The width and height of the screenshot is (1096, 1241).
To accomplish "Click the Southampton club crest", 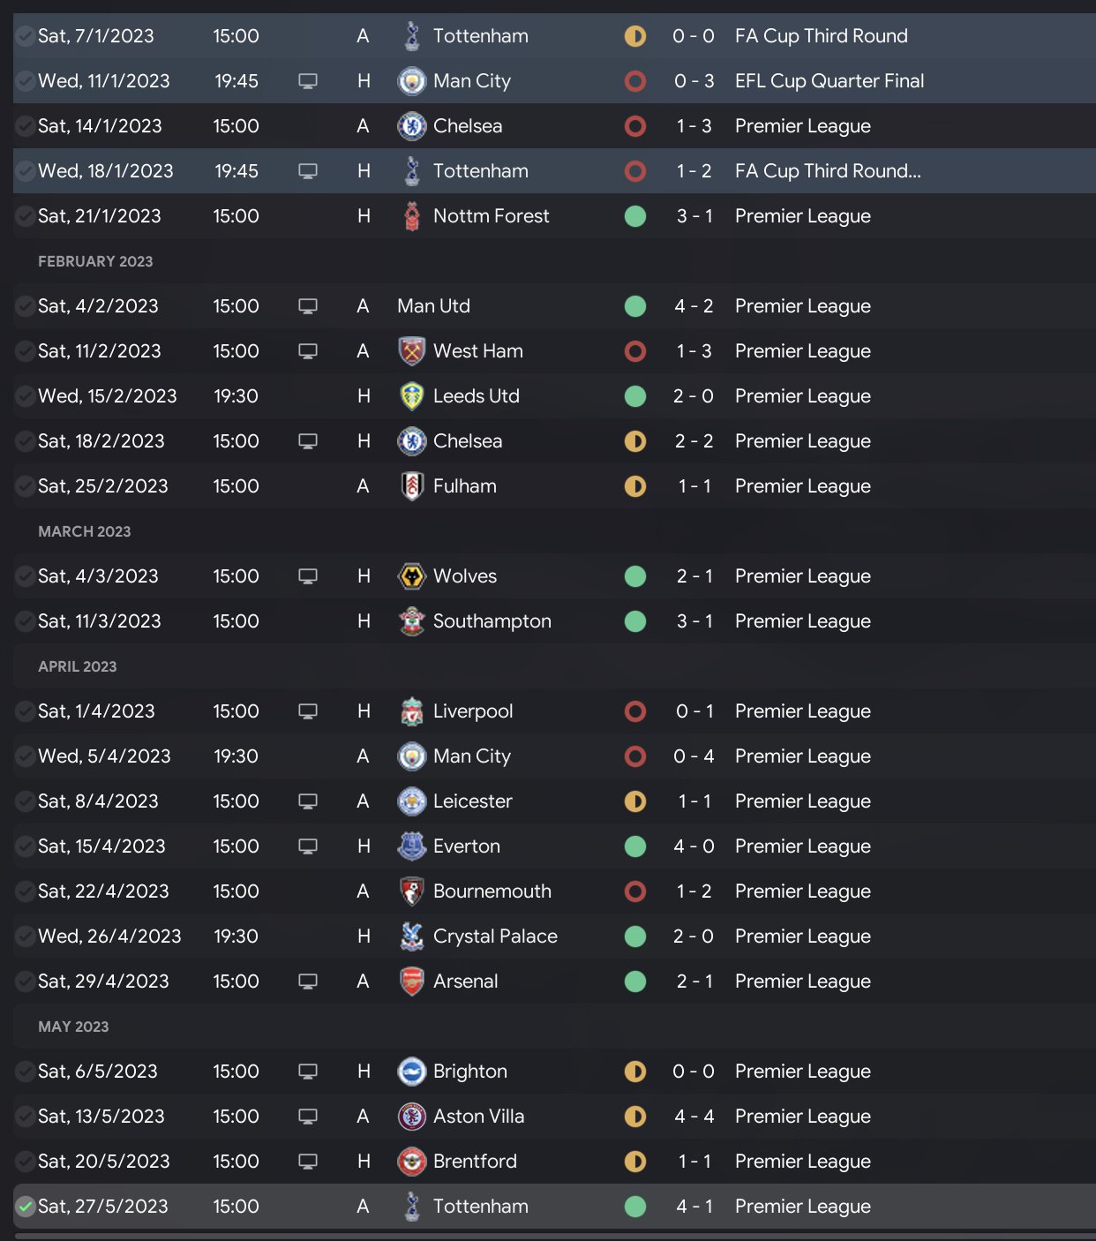I will click(x=411, y=621).
